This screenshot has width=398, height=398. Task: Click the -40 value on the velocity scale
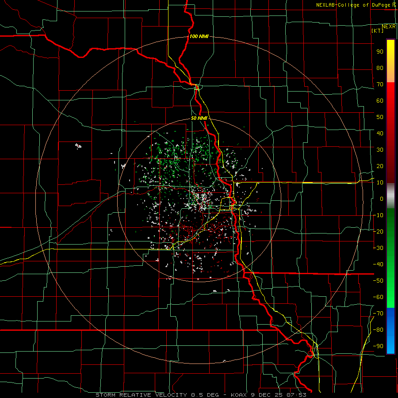[x=378, y=264]
